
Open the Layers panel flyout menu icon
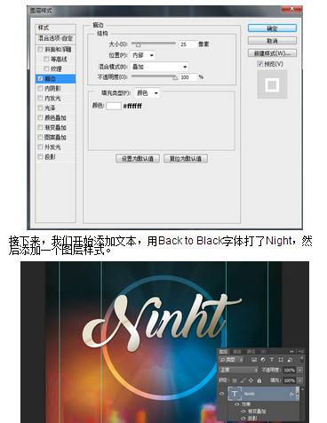tap(301, 351)
